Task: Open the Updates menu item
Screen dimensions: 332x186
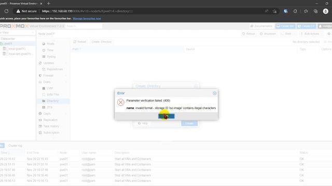Action: click(48, 63)
